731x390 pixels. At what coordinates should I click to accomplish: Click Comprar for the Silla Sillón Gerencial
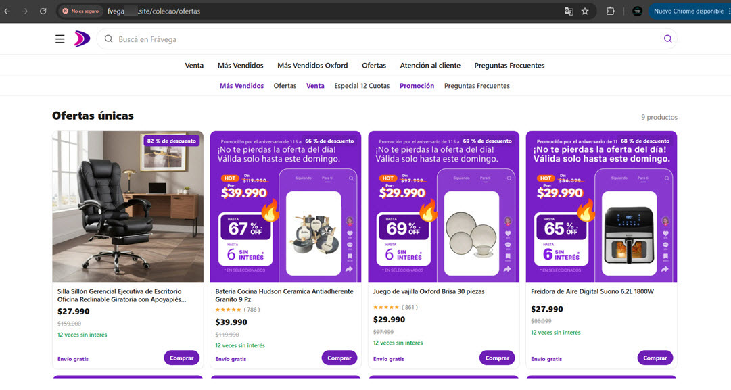click(x=181, y=358)
